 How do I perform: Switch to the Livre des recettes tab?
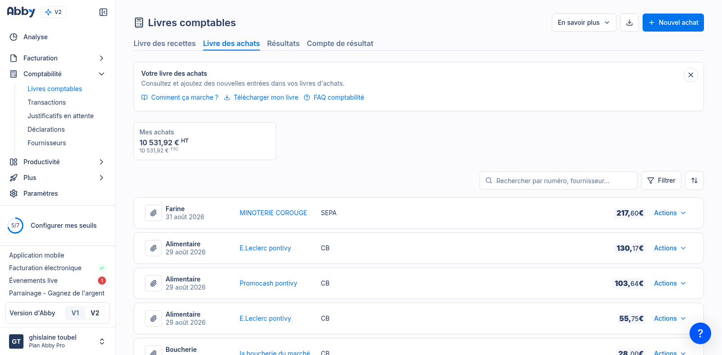coord(165,43)
